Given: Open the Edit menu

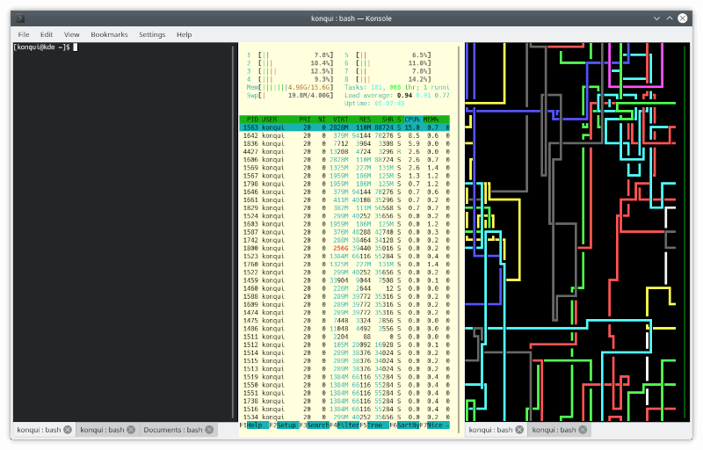Looking at the screenshot, I should (x=46, y=34).
